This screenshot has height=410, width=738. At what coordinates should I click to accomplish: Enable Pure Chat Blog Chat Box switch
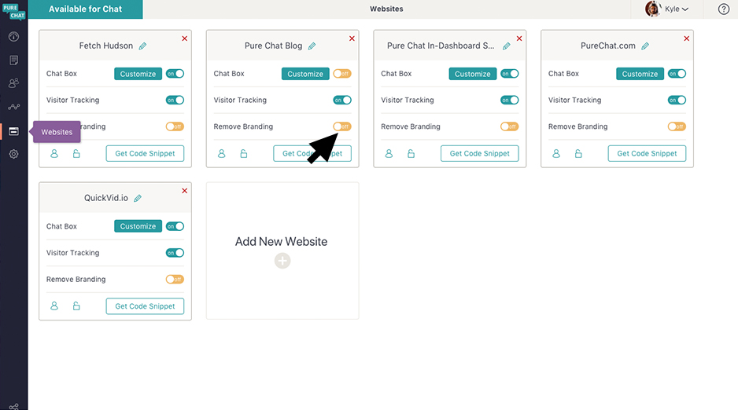[x=342, y=74]
